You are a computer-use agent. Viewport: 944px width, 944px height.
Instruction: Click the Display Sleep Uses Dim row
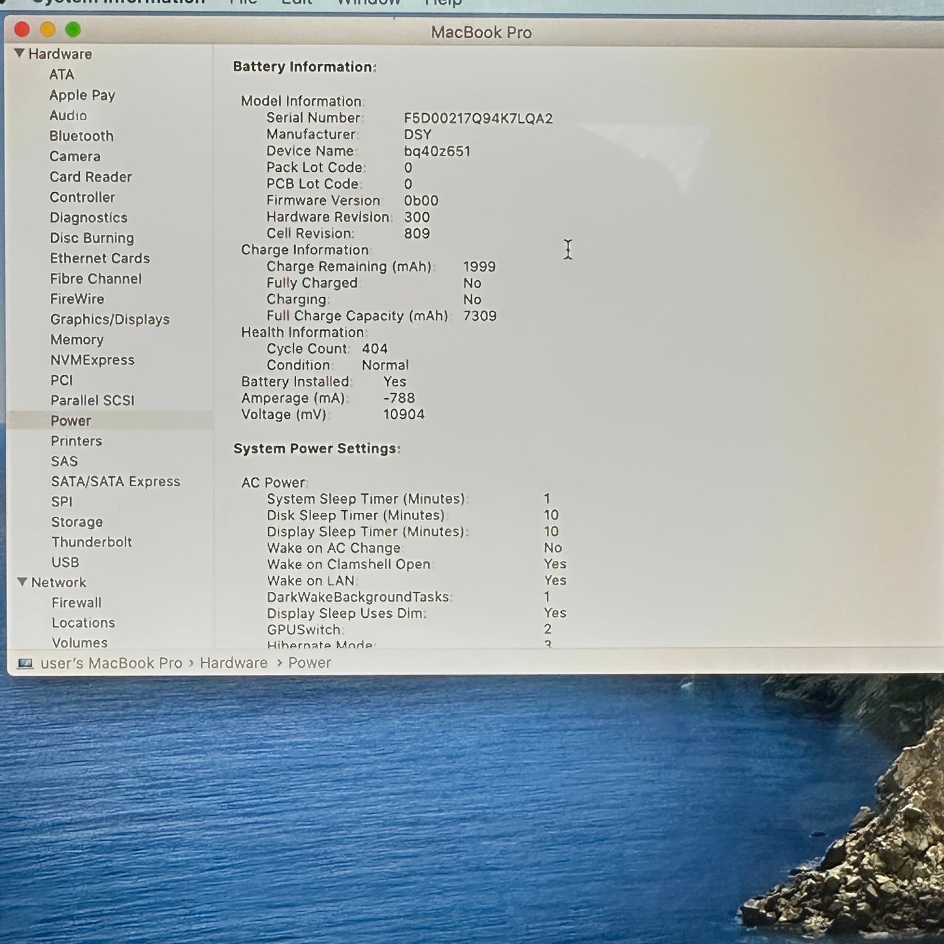[417, 613]
